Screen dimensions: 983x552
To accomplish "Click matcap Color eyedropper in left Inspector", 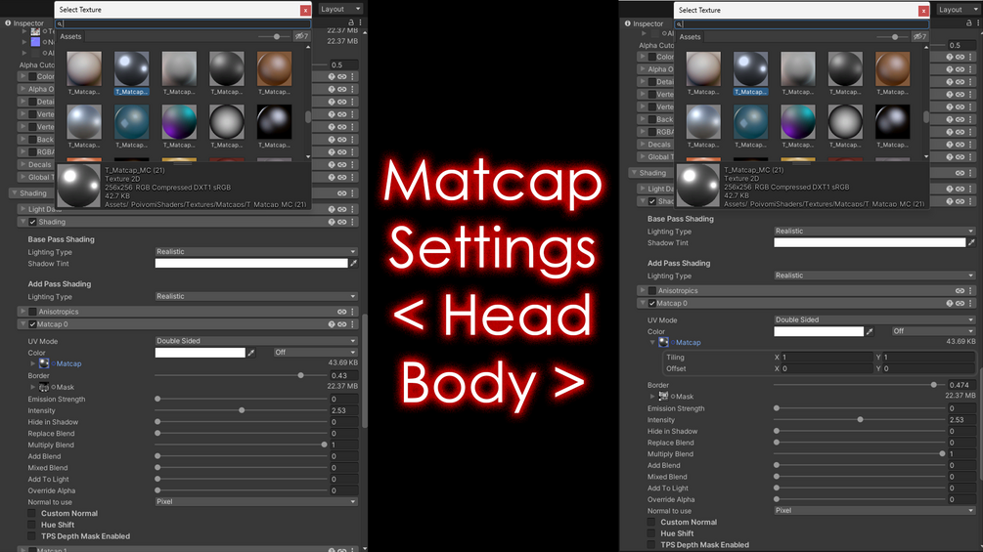I will point(250,353).
